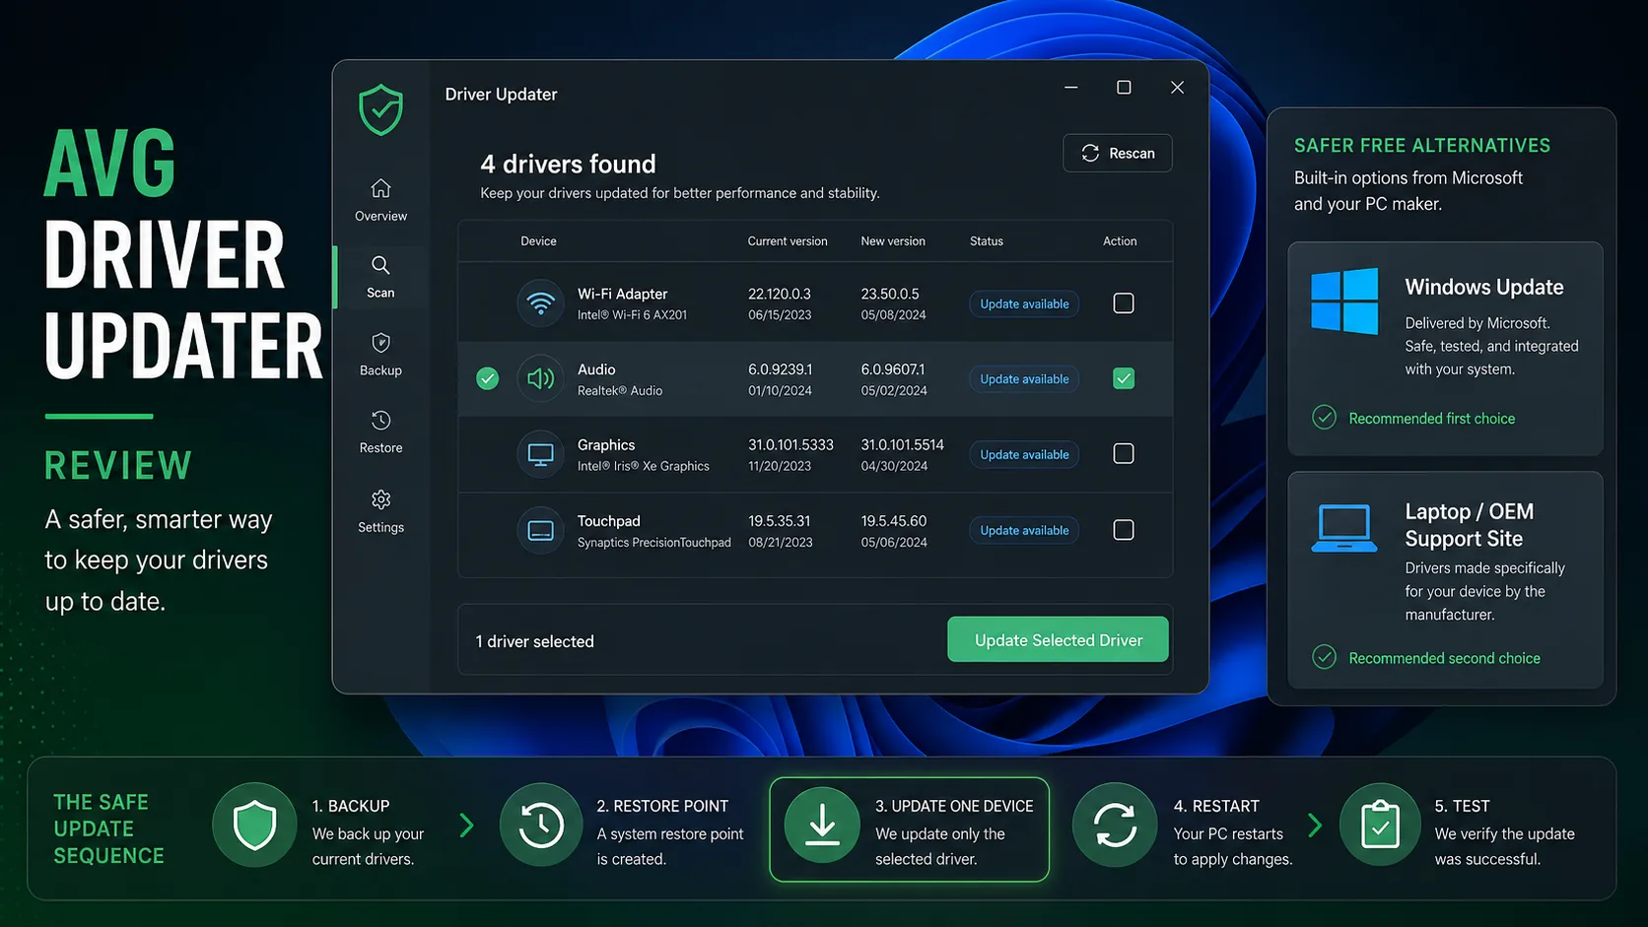This screenshot has width=1648, height=927.
Task: Open the Backup shield icon
Action: click(x=380, y=343)
